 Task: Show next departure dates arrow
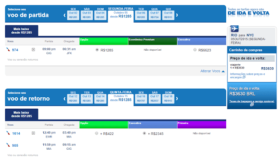tap(177, 15)
